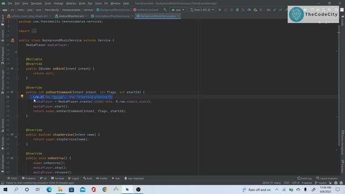The width and height of the screenshot is (345, 194).
Task: Open the Run tool window
Action: (116, 178)
